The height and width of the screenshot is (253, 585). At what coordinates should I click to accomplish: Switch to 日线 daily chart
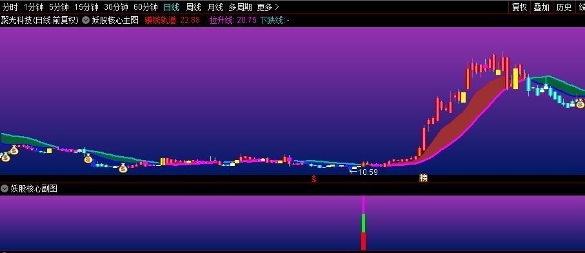pos(172,7)
